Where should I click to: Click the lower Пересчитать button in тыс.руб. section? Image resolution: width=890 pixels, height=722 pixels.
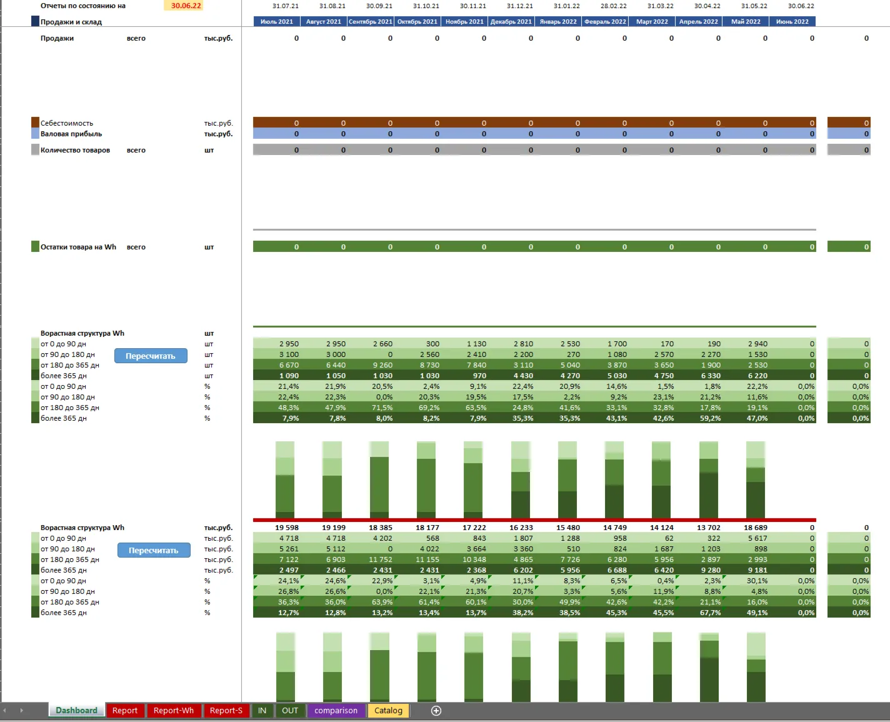[154, 550]
